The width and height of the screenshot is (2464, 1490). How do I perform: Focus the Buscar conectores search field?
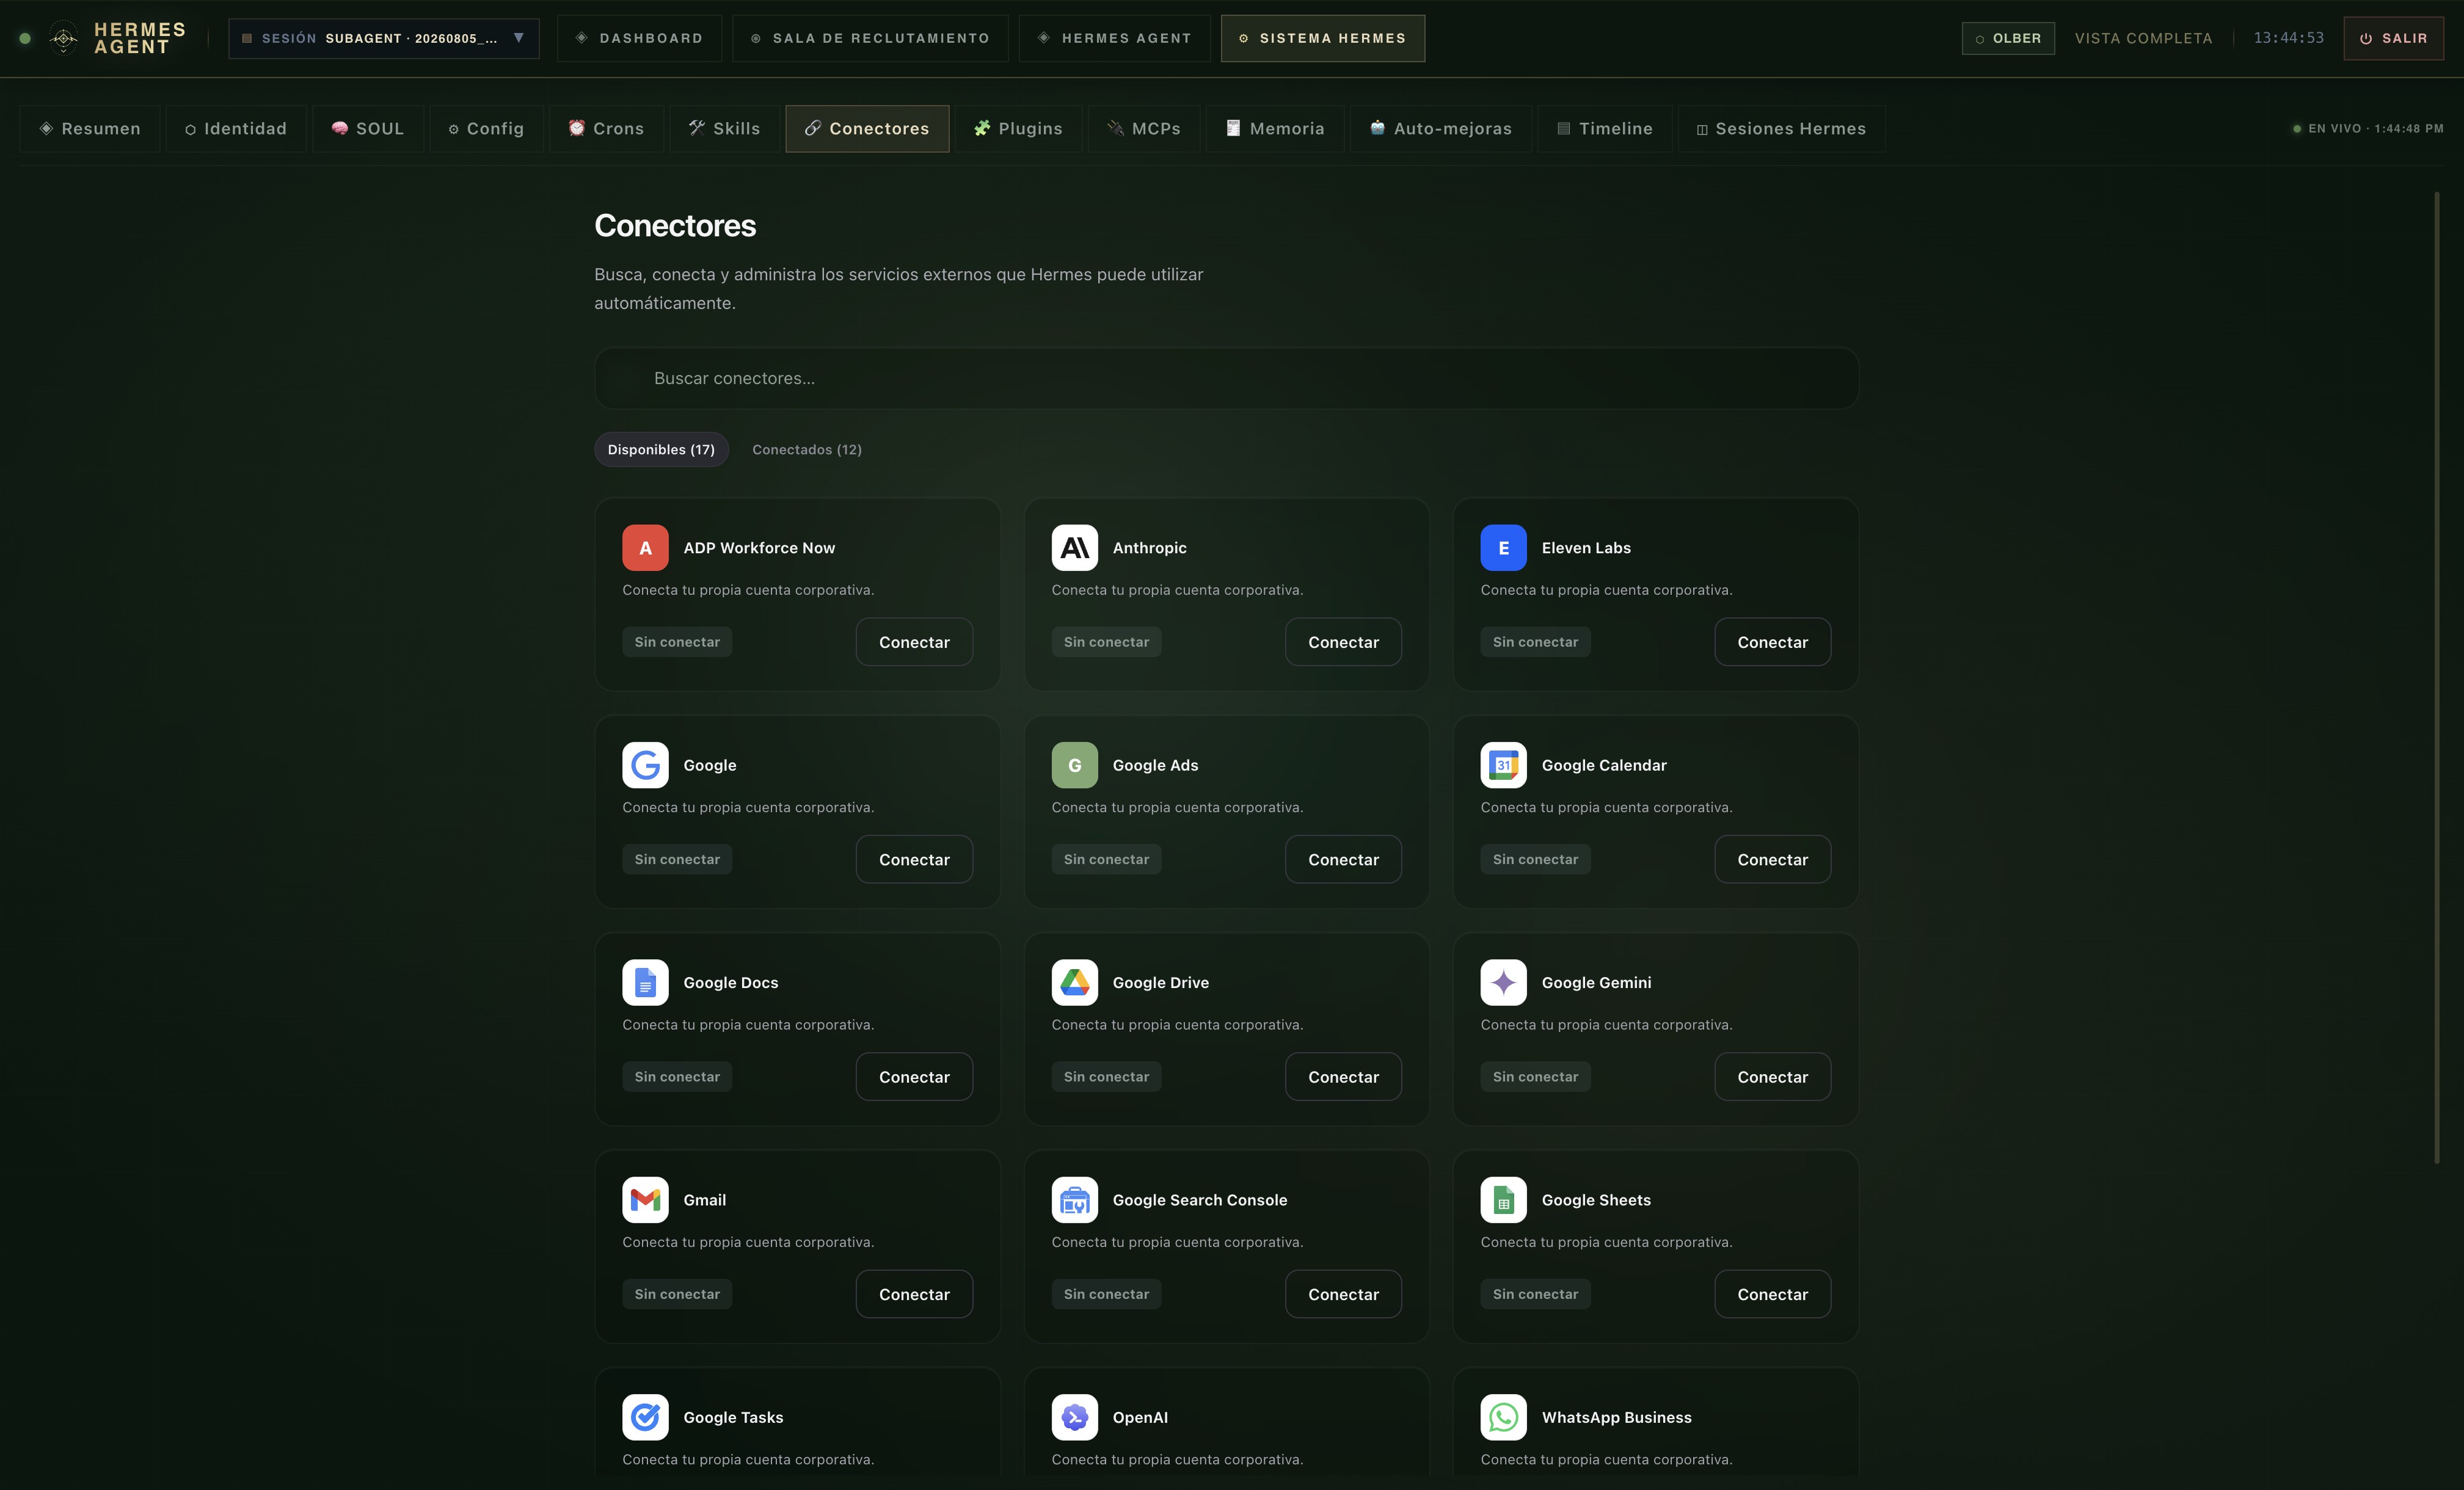tap(1226, 378)
